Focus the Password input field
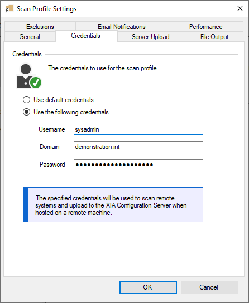 (138, 165)
